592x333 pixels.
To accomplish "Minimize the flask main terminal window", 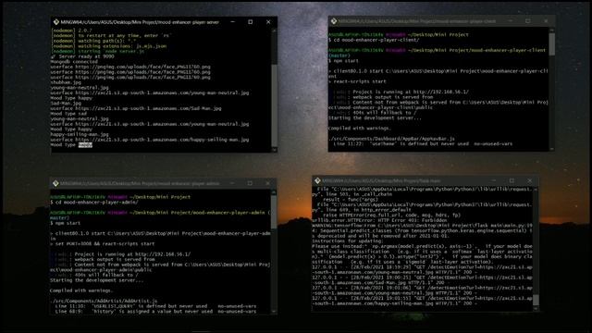I will tap(494, 181).
